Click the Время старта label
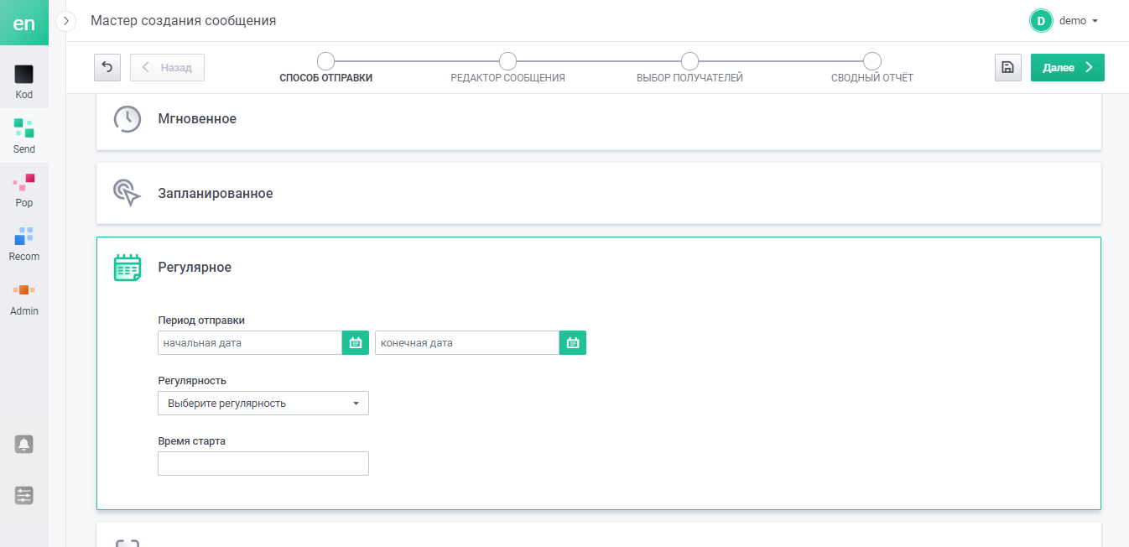The height and width of the screenshot is (547, 1129). point(192,440)
